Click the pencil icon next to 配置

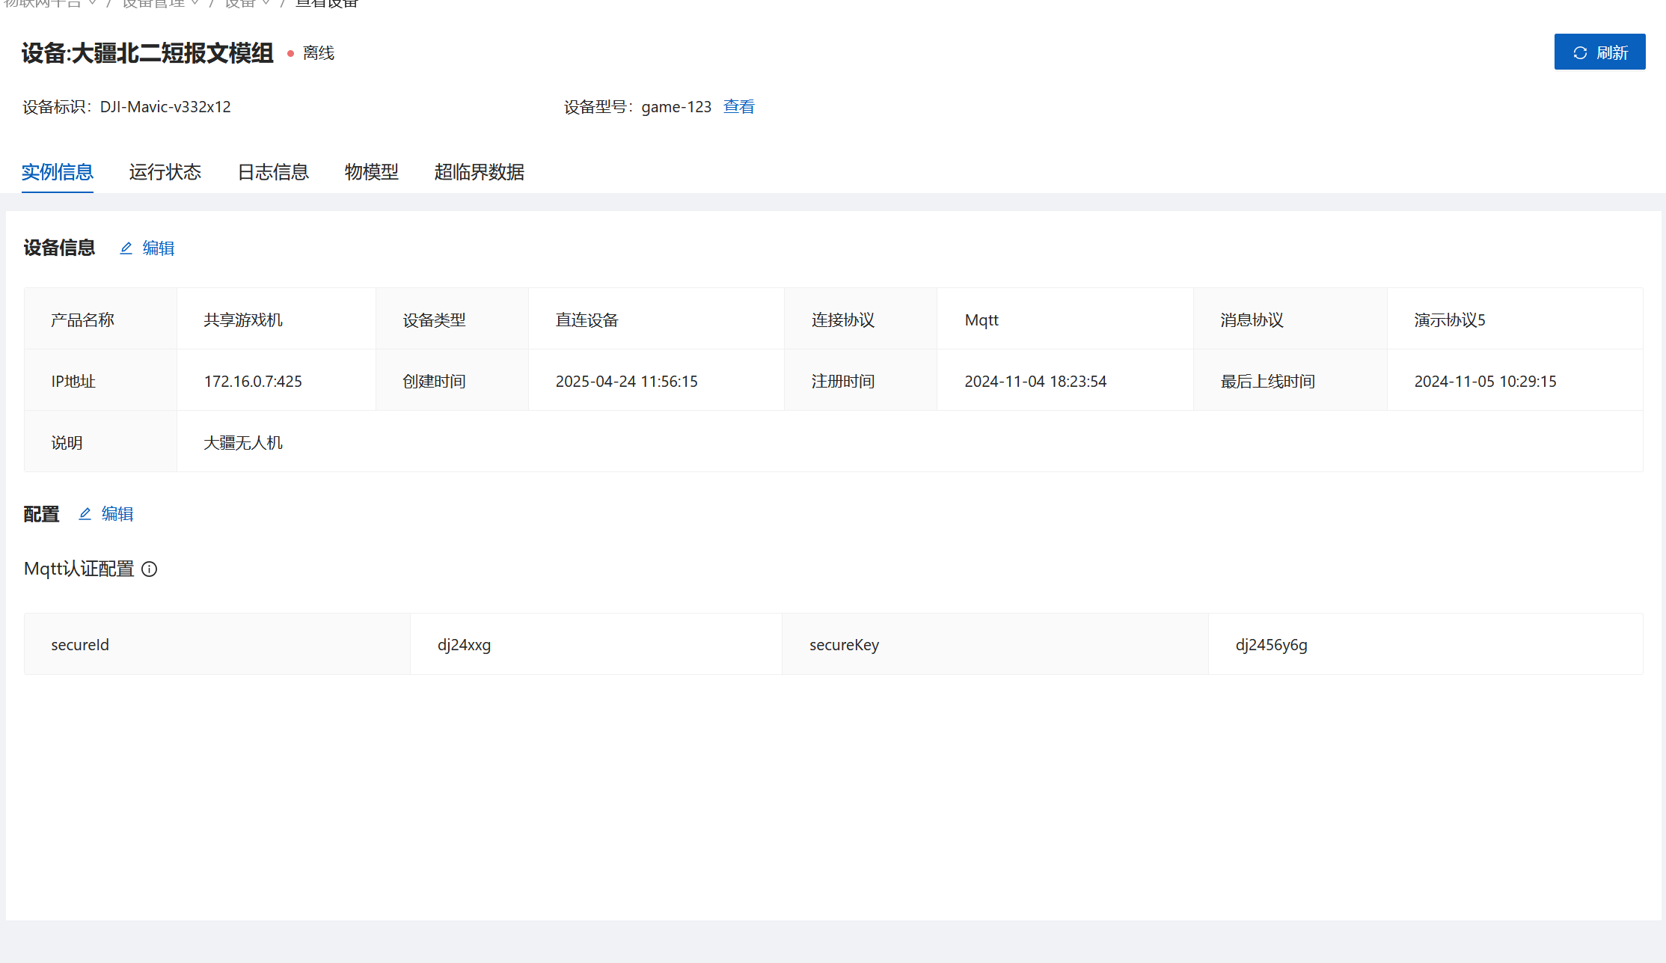click(85, 514)
